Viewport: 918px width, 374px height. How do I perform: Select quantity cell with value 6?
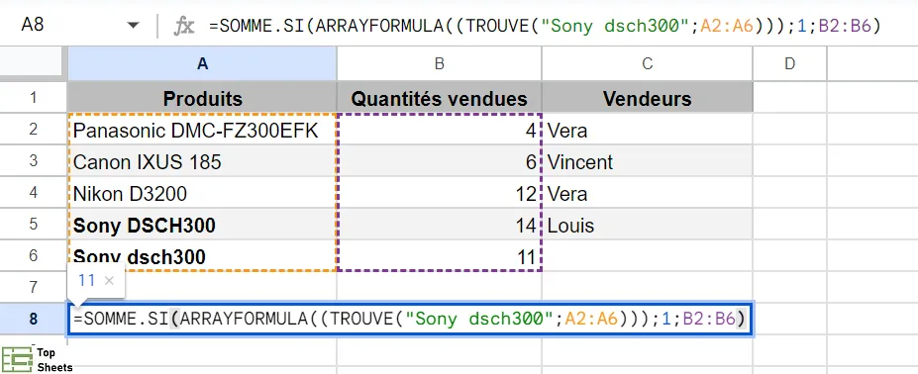click(x=439, y=161)
